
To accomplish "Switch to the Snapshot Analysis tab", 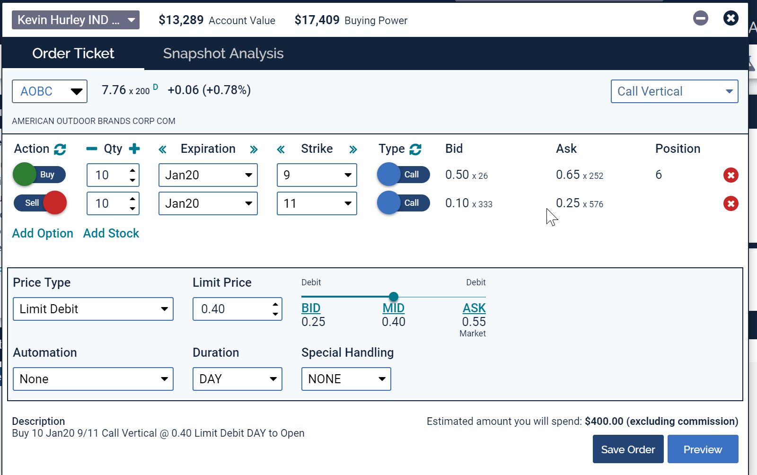I will point(223,53).
